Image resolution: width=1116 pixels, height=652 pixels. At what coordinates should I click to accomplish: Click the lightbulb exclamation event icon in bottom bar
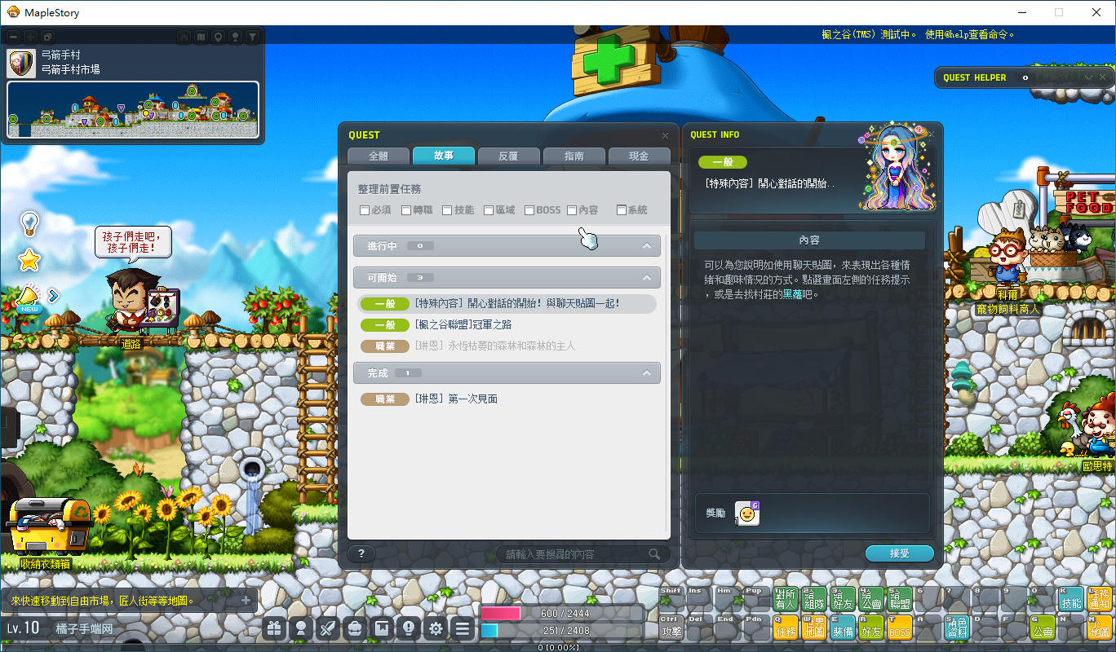tap(409, 628)
